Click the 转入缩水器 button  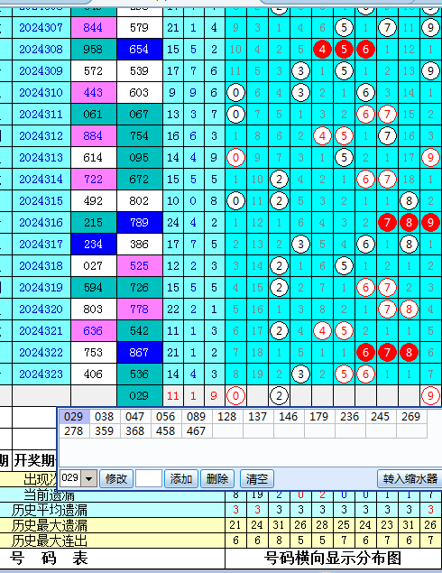[x=410, y=479]
